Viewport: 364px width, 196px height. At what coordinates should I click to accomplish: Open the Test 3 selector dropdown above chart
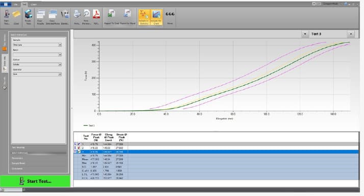328,34
